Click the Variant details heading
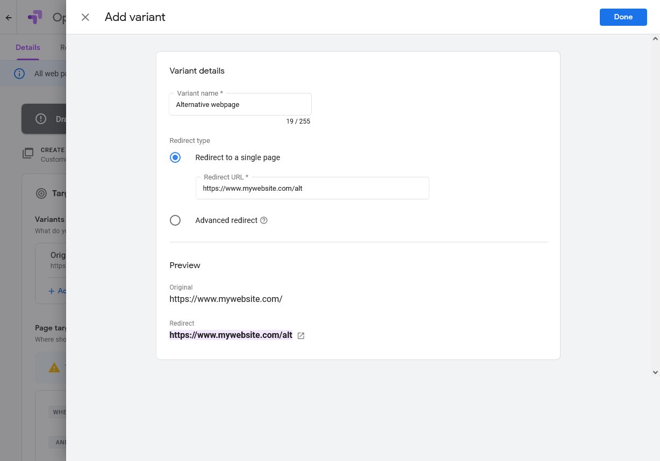This screenshot has width=660, height=461. (197, 71)
